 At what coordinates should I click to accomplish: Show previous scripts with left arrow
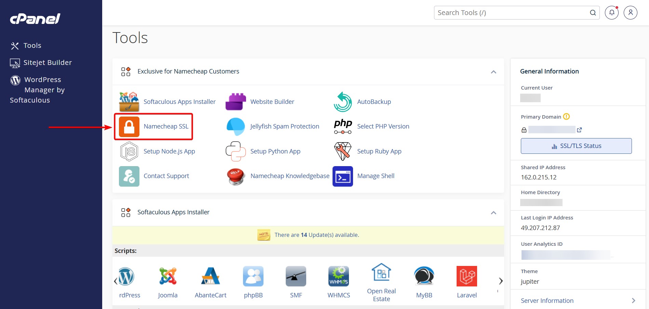tap(116, 281)
